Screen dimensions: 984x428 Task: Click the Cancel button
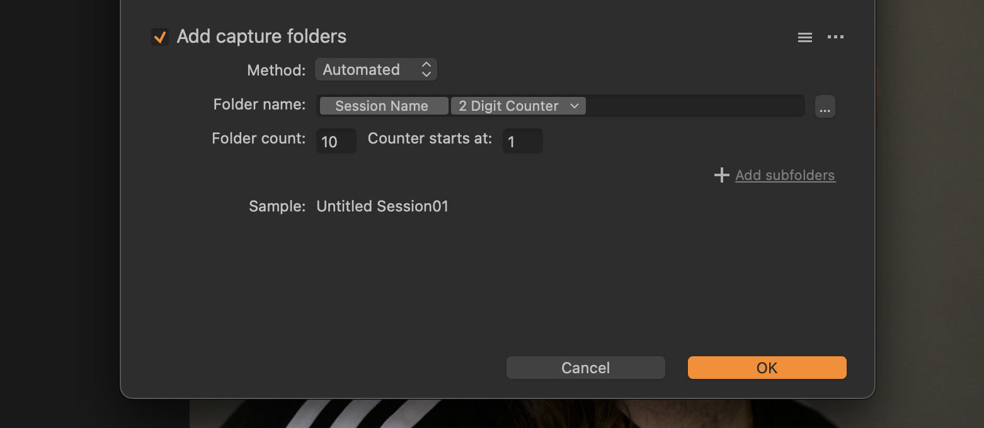585,368
